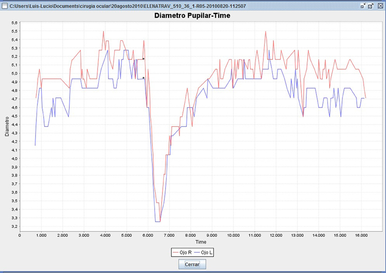Image resolution: width=386 pixels, height=273 pixels.
Task: Click the Time axis label
Action: pos(201,242)
